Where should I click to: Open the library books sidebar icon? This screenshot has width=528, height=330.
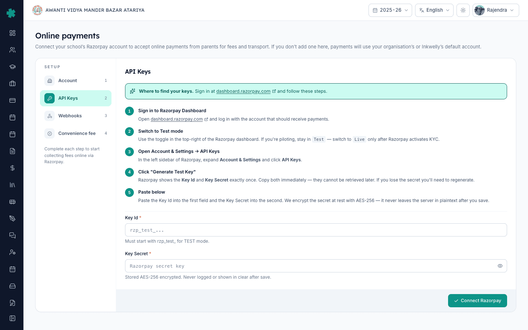coord(12,185)
